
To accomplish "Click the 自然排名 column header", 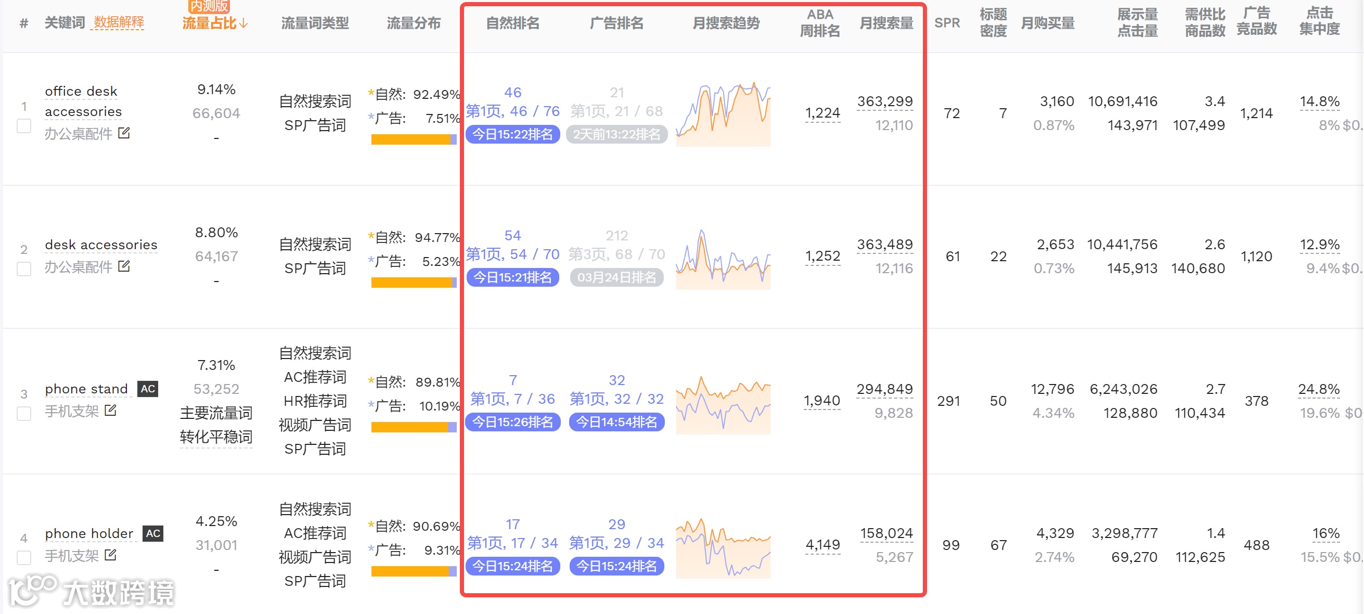I will (512, 23).
